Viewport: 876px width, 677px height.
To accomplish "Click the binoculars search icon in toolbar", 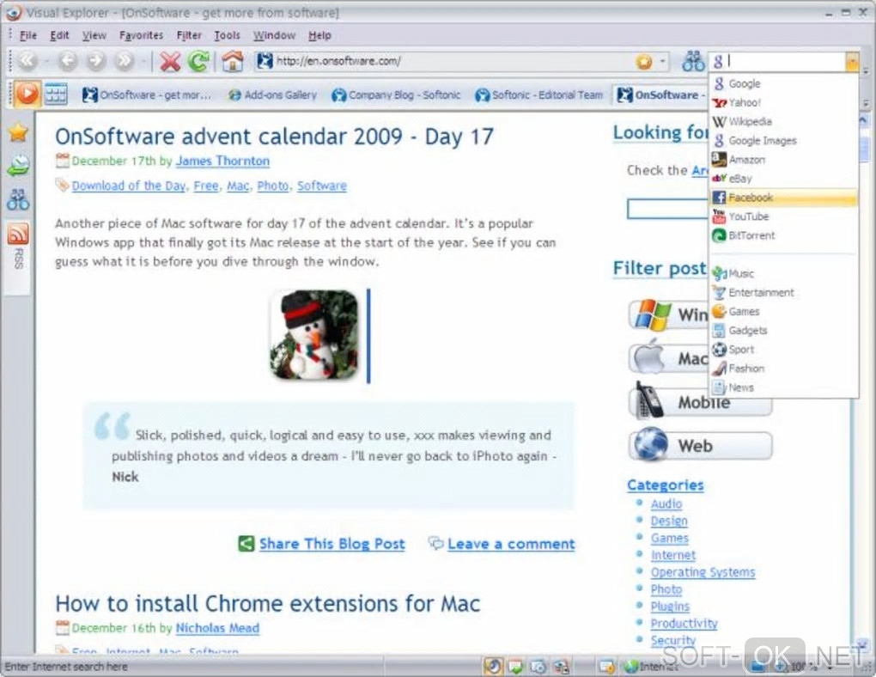I will coord(693,61).
